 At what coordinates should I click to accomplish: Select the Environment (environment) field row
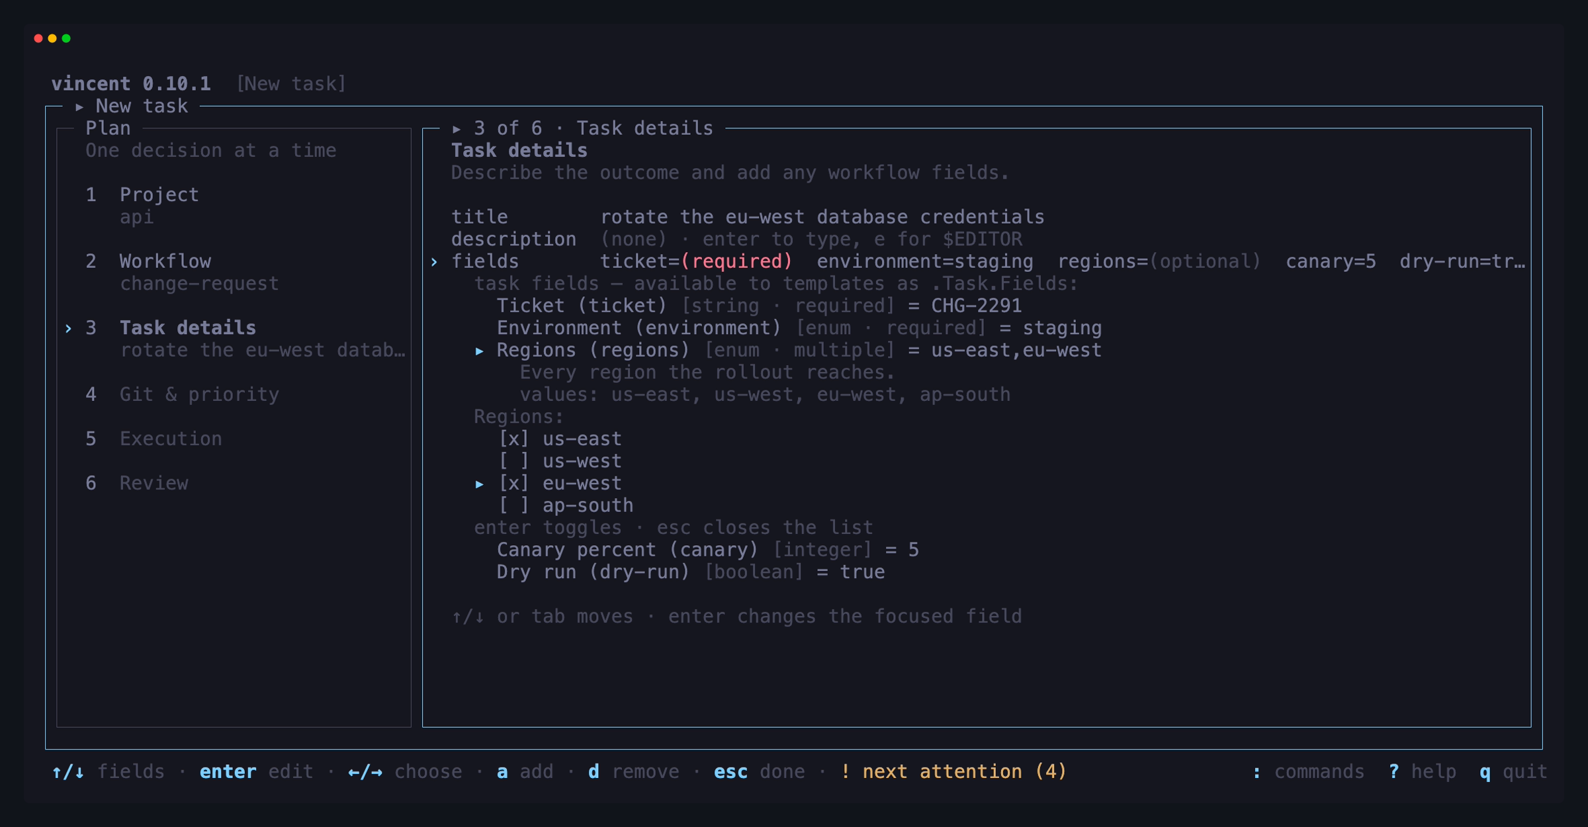click(799, 328)
